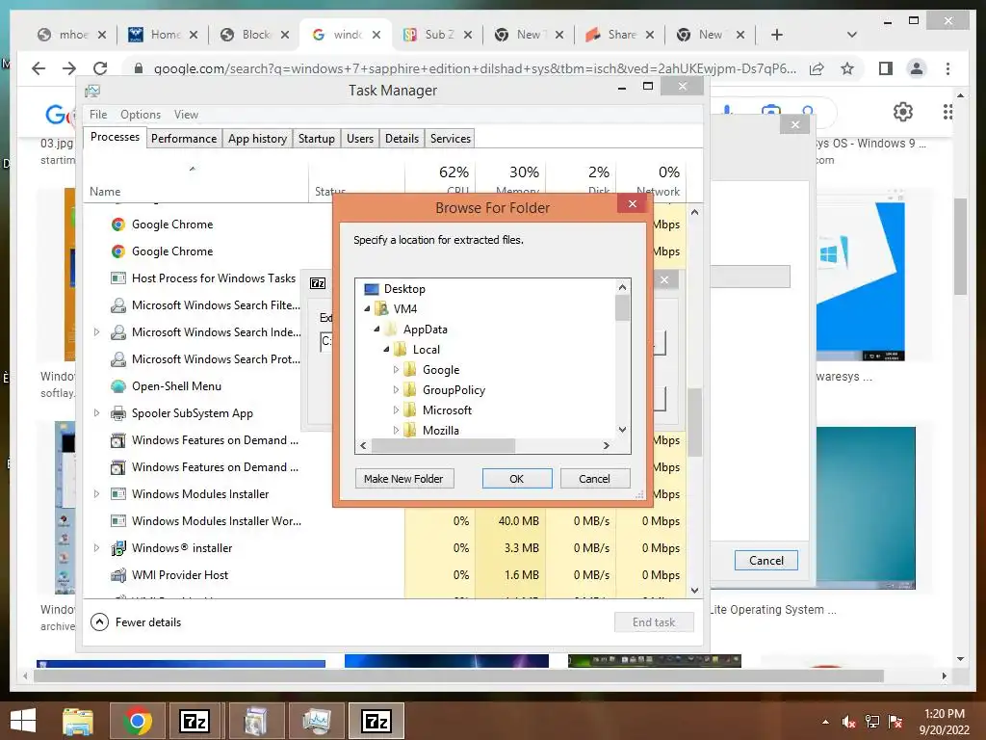Expand Microsoft Windows Search Indexer process
986x740 pixels.
pyautogui.click(x=97, y=331)
